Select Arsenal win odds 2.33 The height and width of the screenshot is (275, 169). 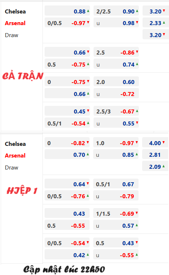coord(156,23)
